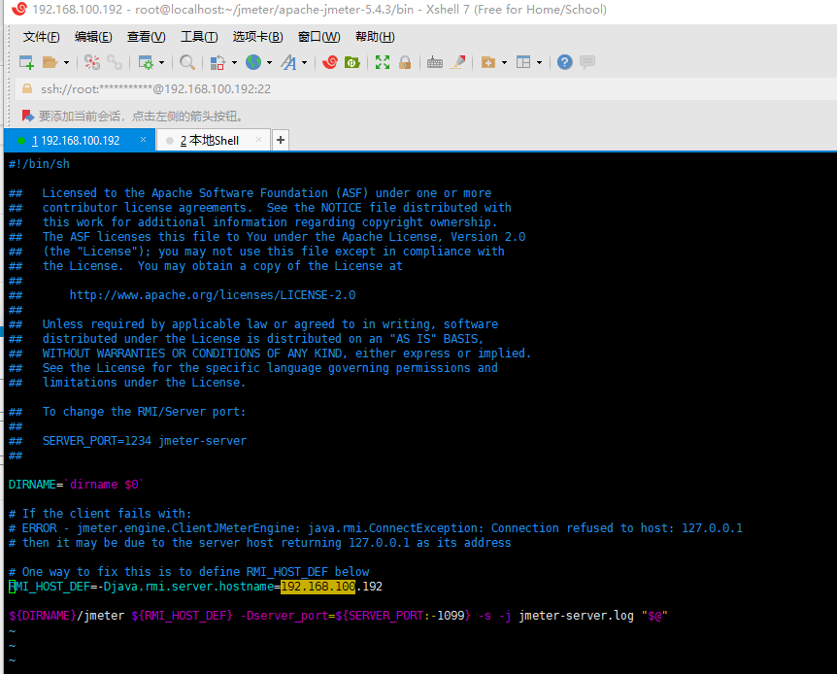Open the 查看(V) menu
The width and height of the screenshot is (837, 674).
coord(147,37)
